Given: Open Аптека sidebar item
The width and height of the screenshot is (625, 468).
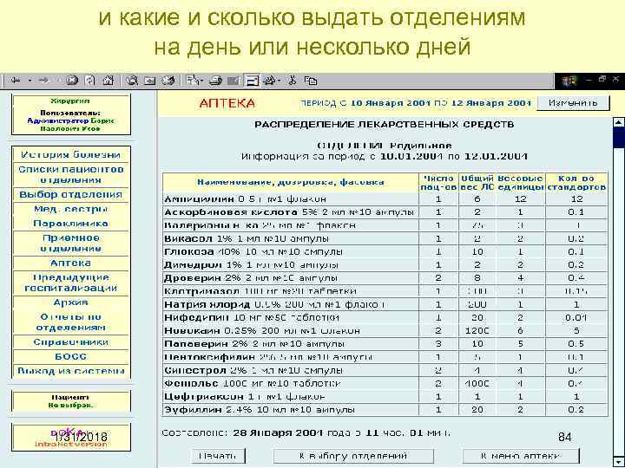Looking at the screenshot, I should point(70,263).
